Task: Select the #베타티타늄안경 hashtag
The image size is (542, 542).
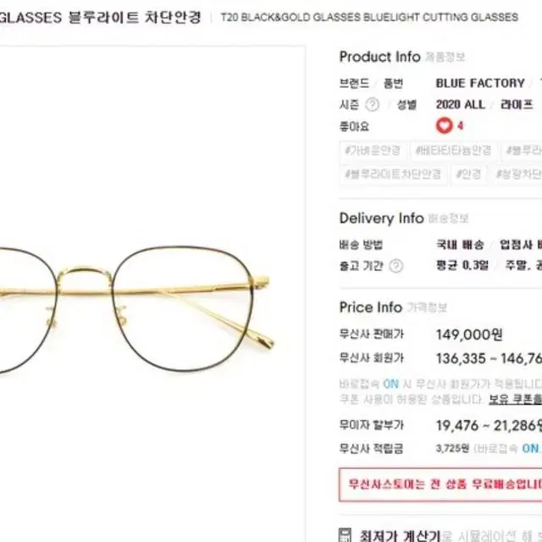Action: pos(453,151)
